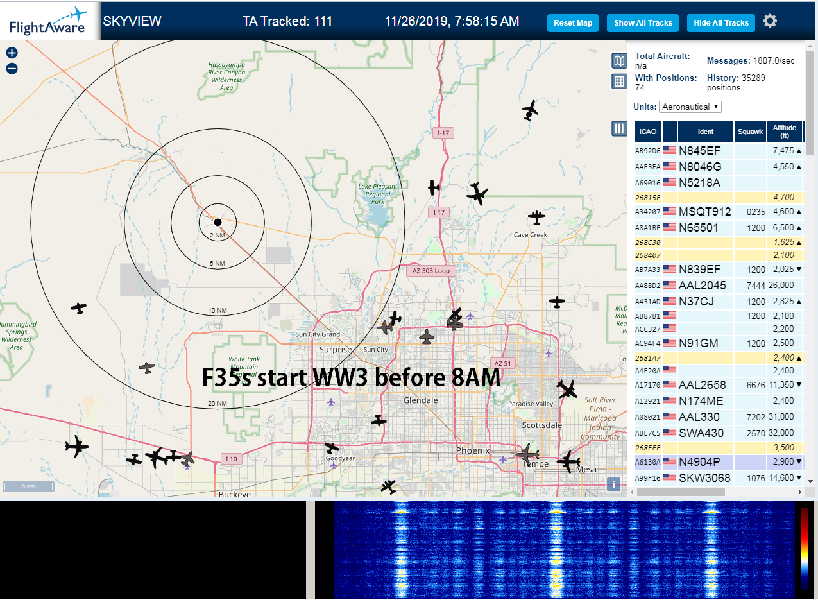
Task: Click the FlightAware logo
Action: tap(49, 21)
